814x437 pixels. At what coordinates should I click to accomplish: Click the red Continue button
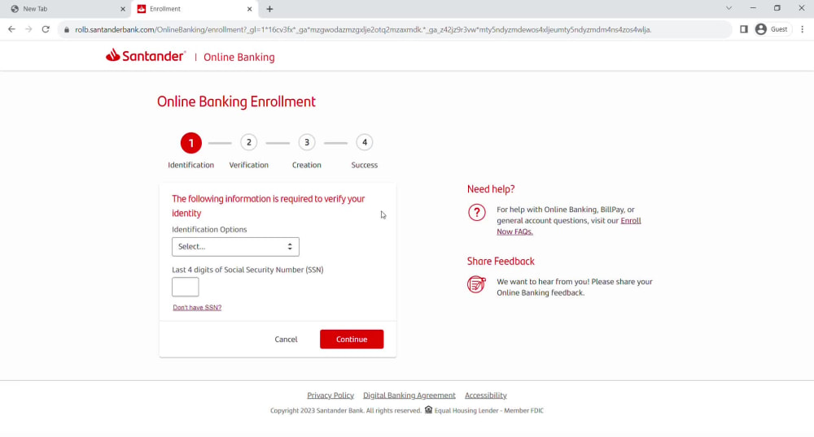pos(352,340)
